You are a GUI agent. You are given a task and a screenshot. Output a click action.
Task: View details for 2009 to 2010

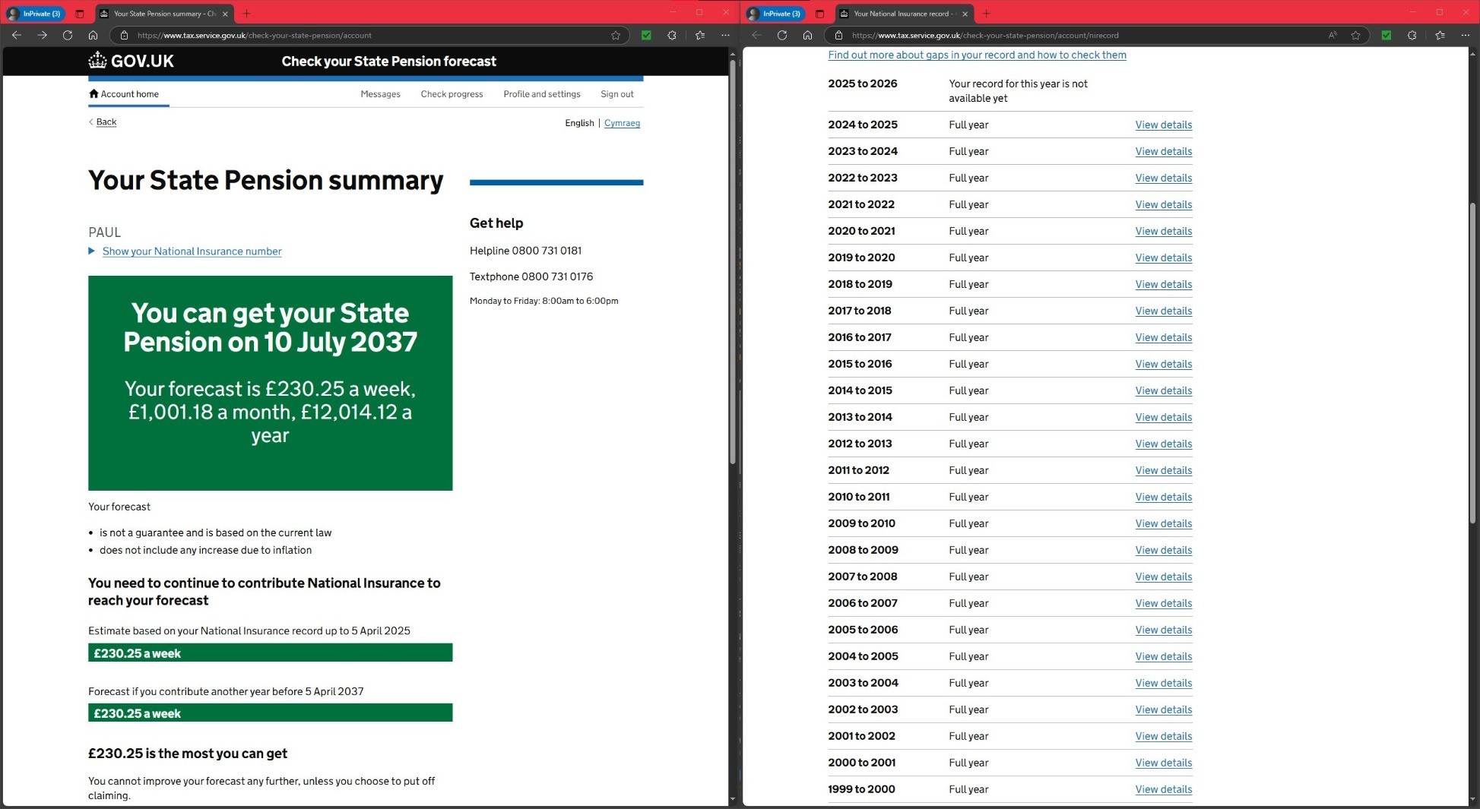[1163, 523]
